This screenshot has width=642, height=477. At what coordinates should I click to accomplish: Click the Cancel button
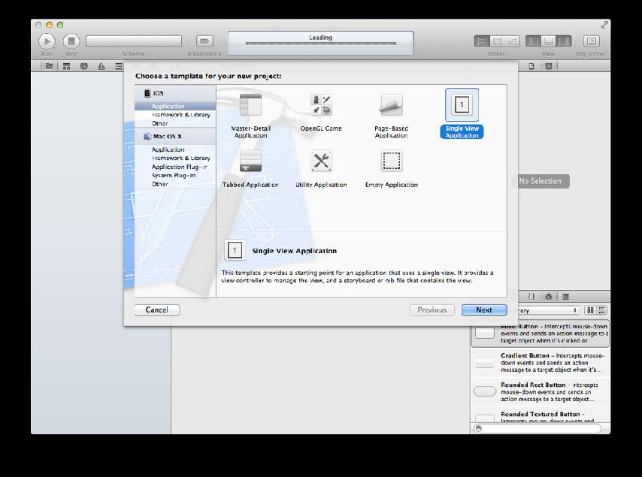click(x=157, y=309)
